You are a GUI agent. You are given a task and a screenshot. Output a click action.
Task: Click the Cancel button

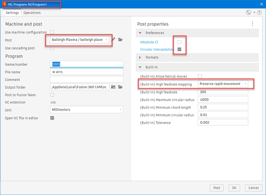tap(254, 188)
